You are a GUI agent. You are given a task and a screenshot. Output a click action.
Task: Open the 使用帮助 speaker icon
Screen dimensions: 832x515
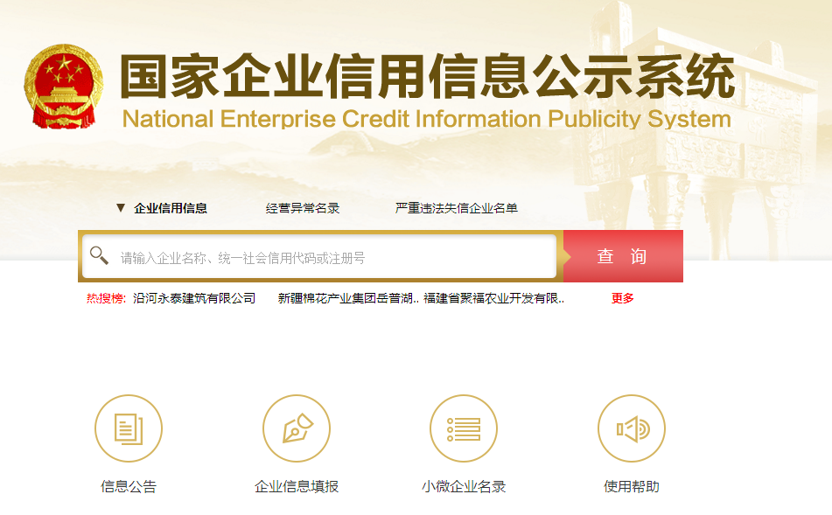tap(632, 428)
